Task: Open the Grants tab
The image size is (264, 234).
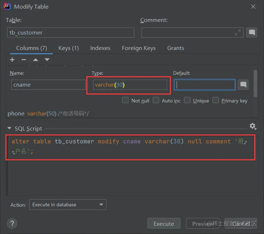Action: click(176, 48)
